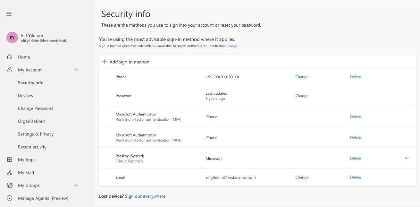Click the '5 years ago' password text
This screenshot has width=420, height=207.
coord(215,99)
